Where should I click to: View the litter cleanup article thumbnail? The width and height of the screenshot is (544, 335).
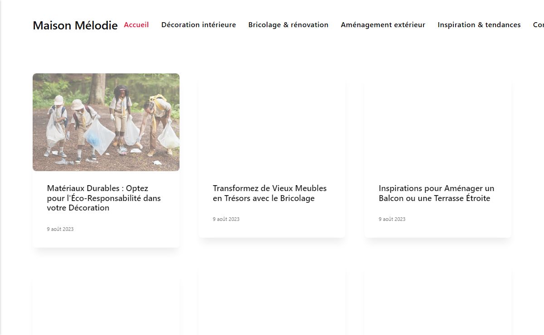pyautogui.click(x=106, y=122)
